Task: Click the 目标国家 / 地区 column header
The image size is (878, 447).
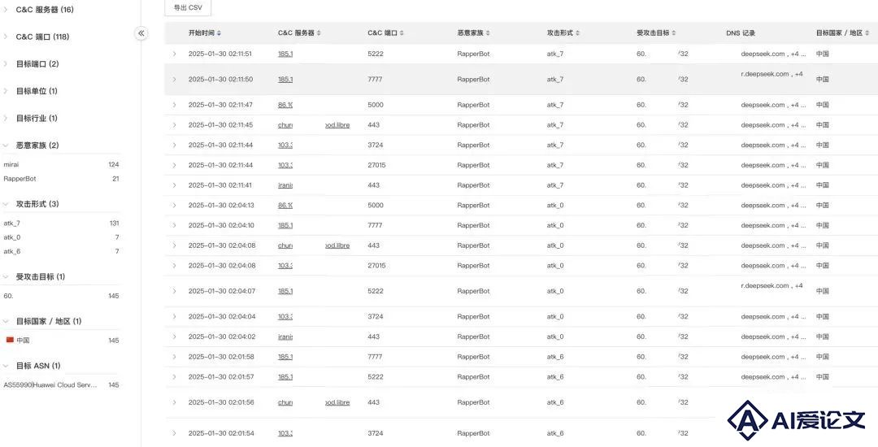Action: click(839, 33)
